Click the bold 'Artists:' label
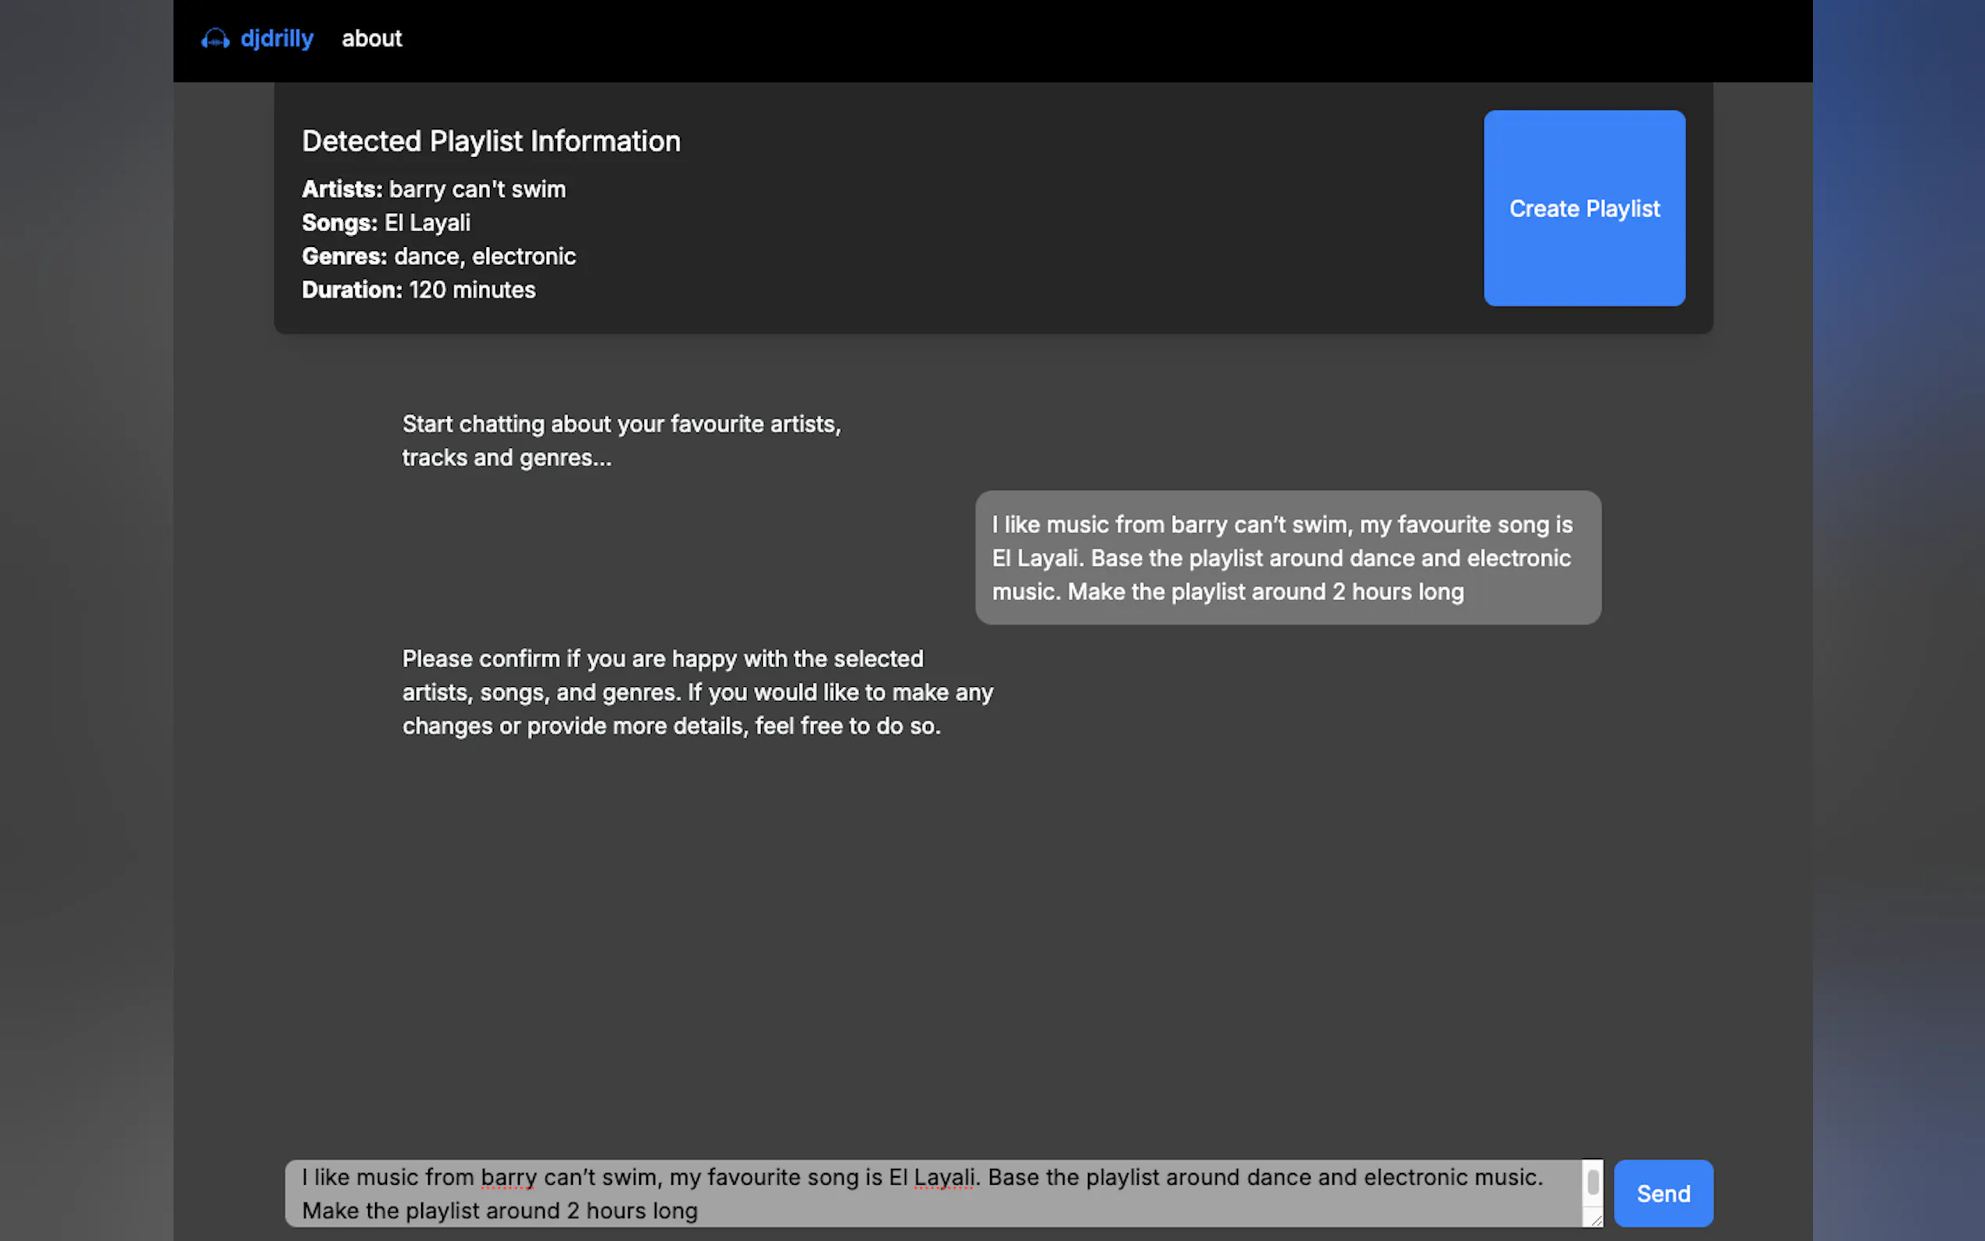 click(342, 190)
